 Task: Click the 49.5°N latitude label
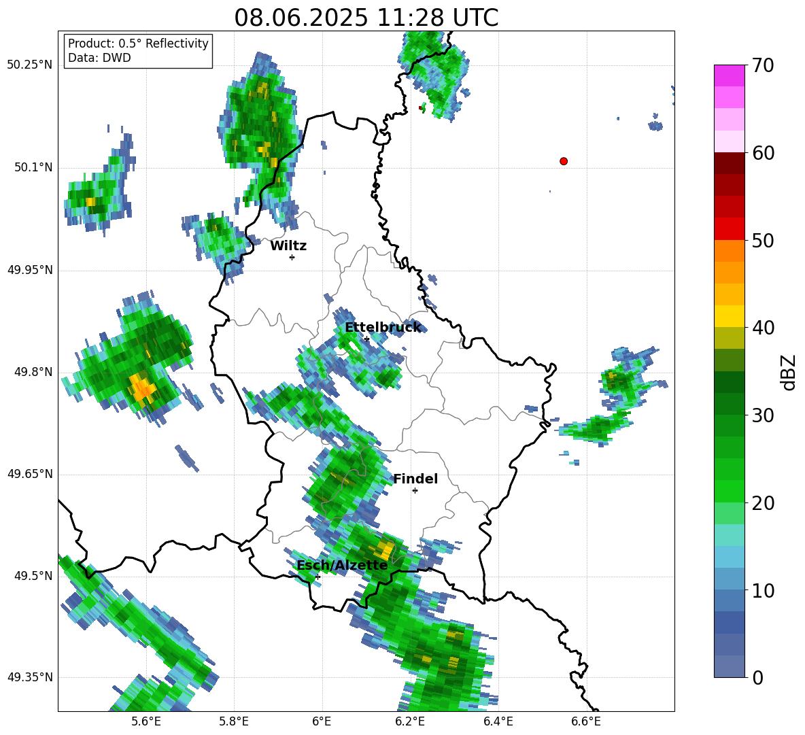(x=33, y=576)
